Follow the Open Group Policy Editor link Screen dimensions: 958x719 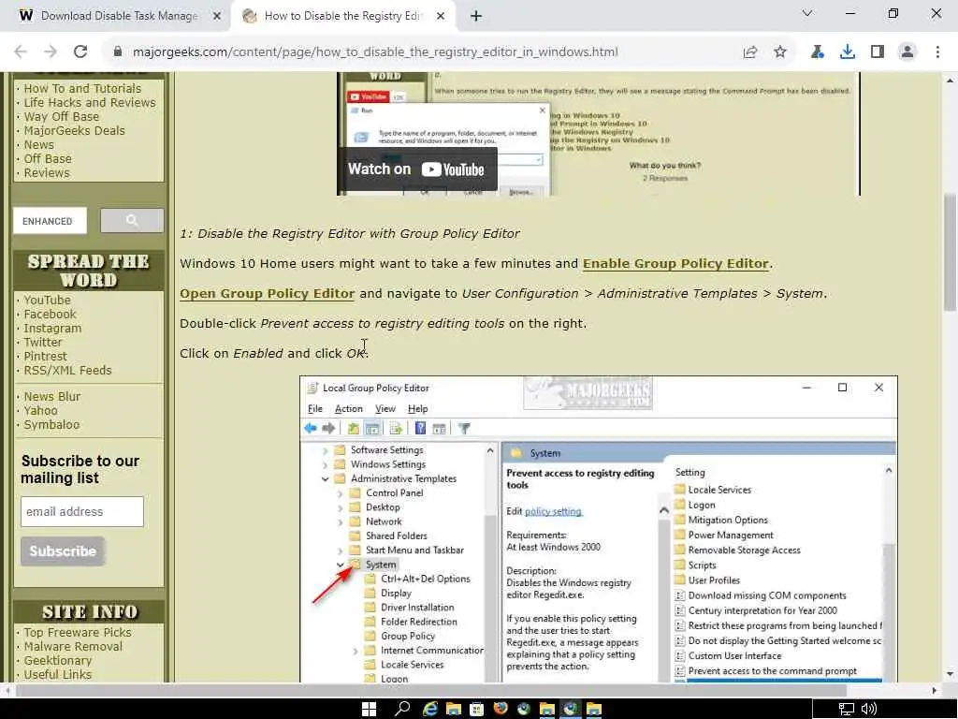[267, 293]
